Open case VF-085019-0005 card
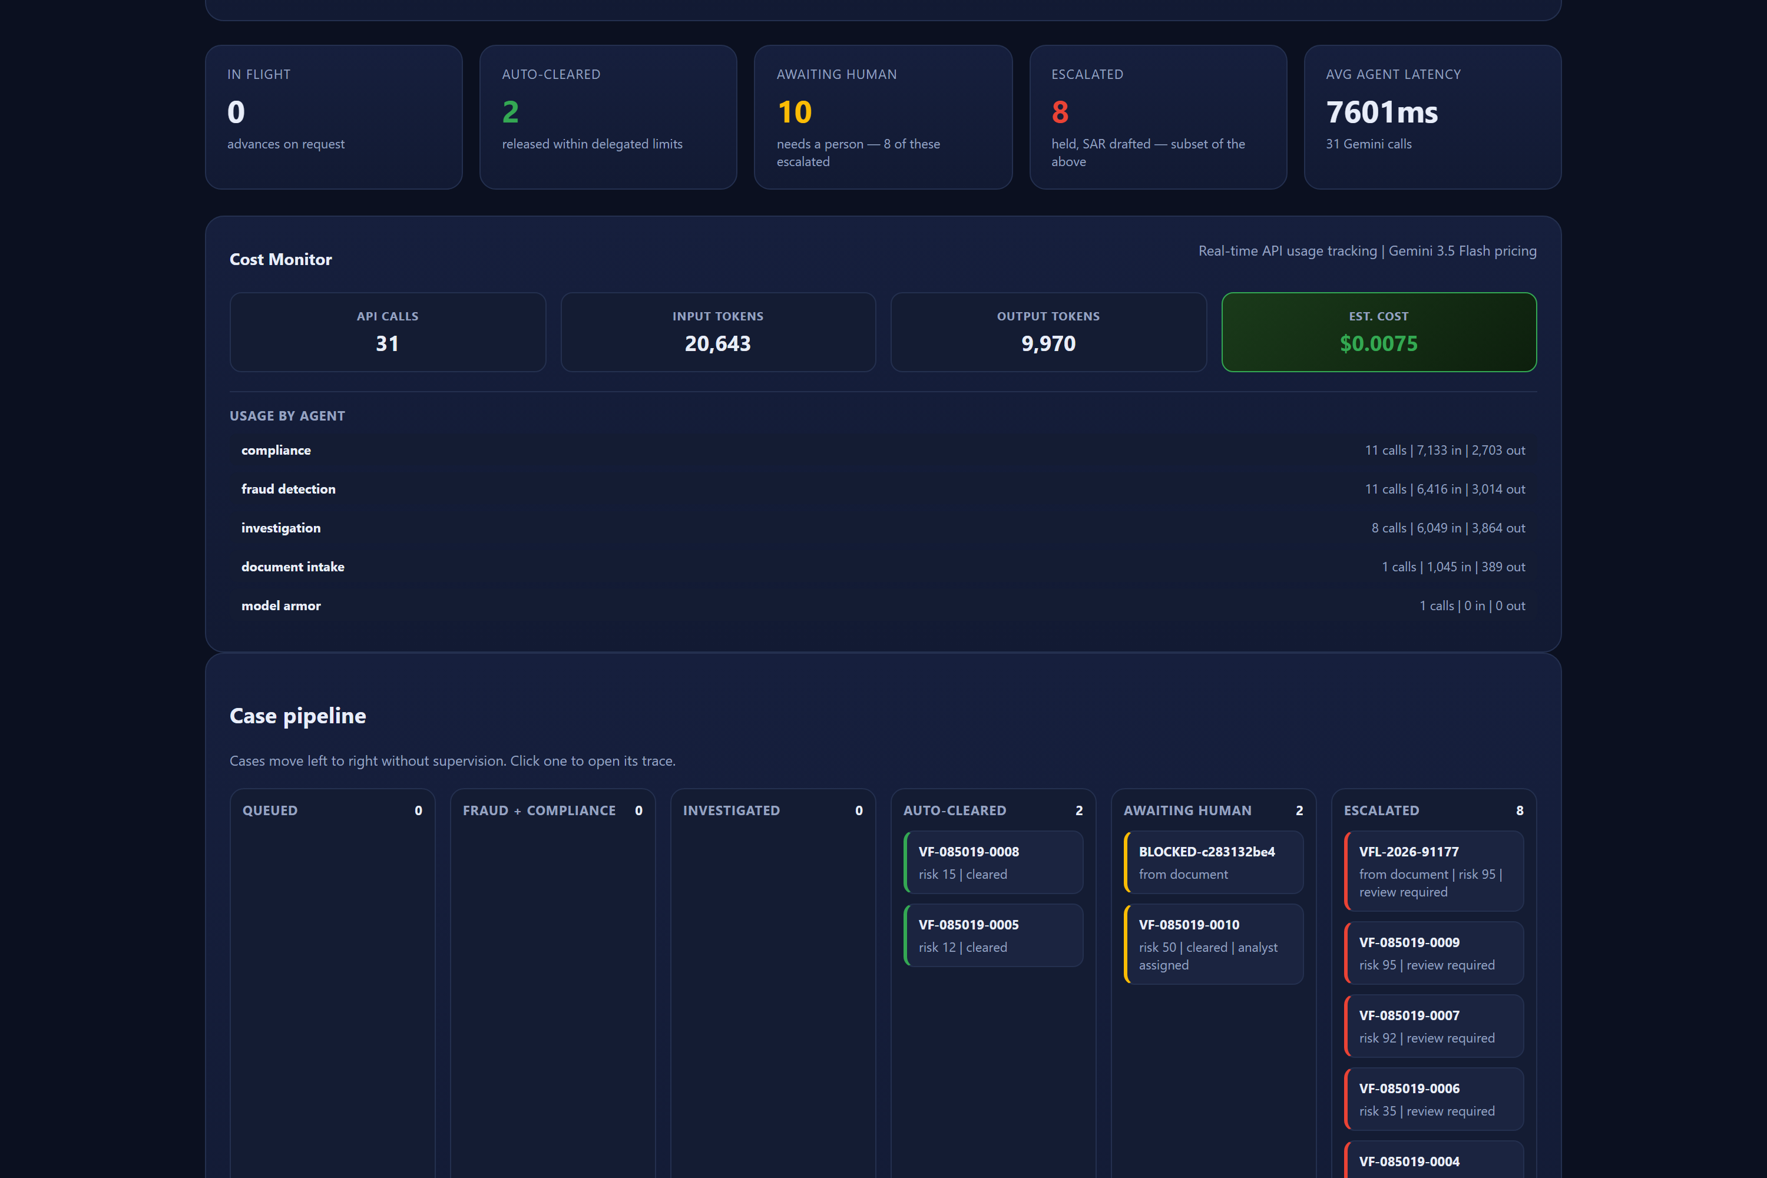This screenshot has height=1178, width=1767. pos(993,935)
